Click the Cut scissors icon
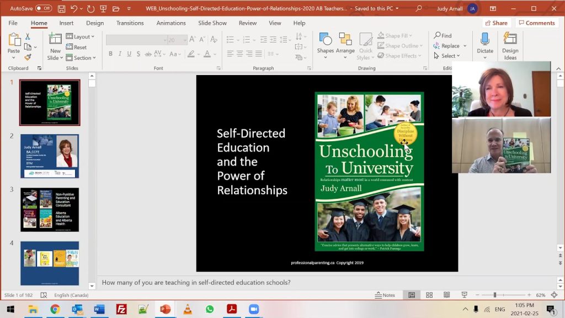This screenshot has height=318, width=565. 28,36
